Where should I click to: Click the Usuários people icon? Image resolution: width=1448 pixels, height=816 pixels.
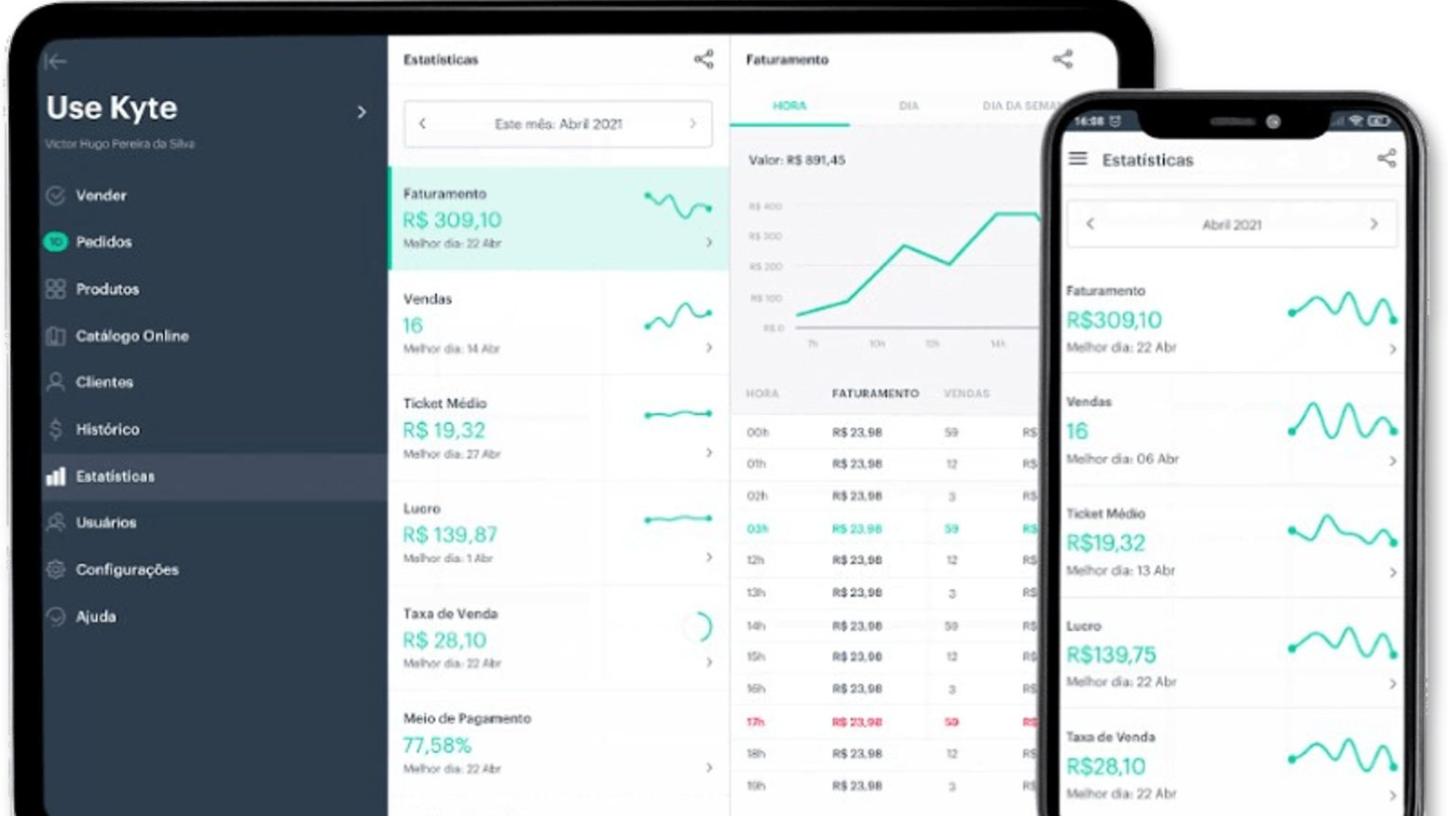[56, 522]
